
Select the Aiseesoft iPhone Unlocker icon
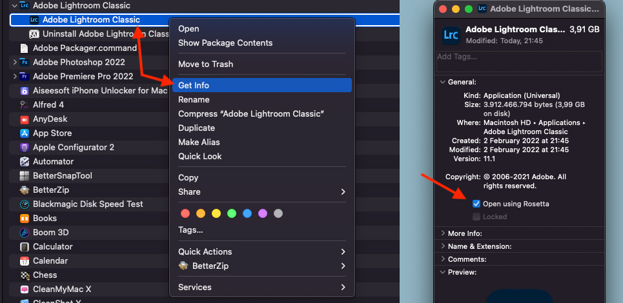pyautogui.click(x=25, y=91)
